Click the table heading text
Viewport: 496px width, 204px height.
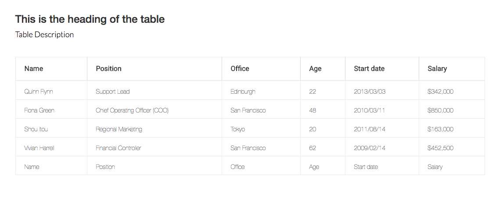(90, 19)
